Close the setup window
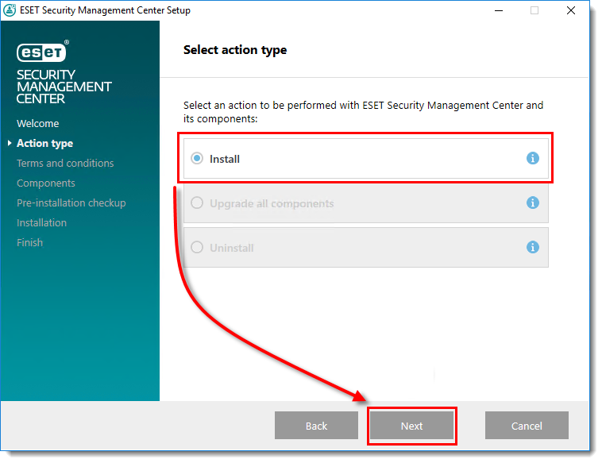The image size is (602, 463). (571, 10)
